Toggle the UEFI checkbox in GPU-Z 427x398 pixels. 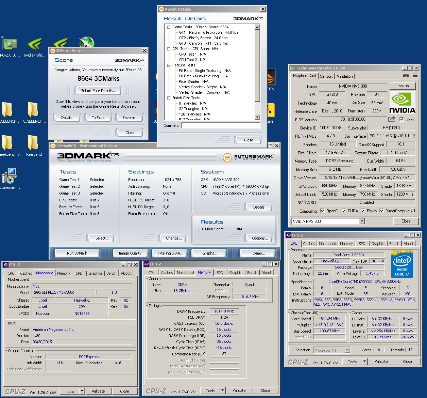pyautogui.click(x=402, y=120)
